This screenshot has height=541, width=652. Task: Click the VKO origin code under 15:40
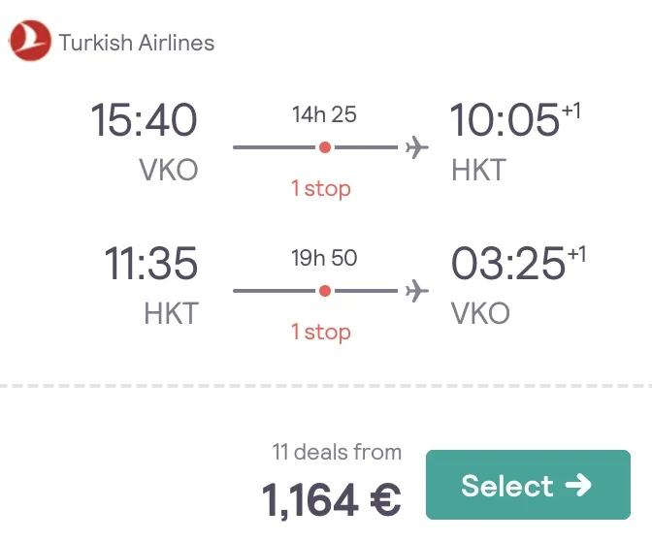(169, 171)
